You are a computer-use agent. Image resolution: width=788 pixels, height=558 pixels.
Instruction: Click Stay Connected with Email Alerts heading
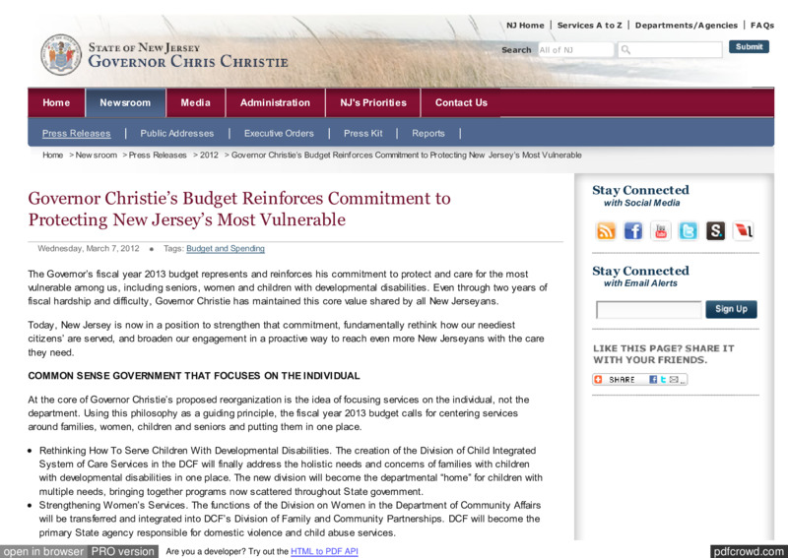pos(641,277)
